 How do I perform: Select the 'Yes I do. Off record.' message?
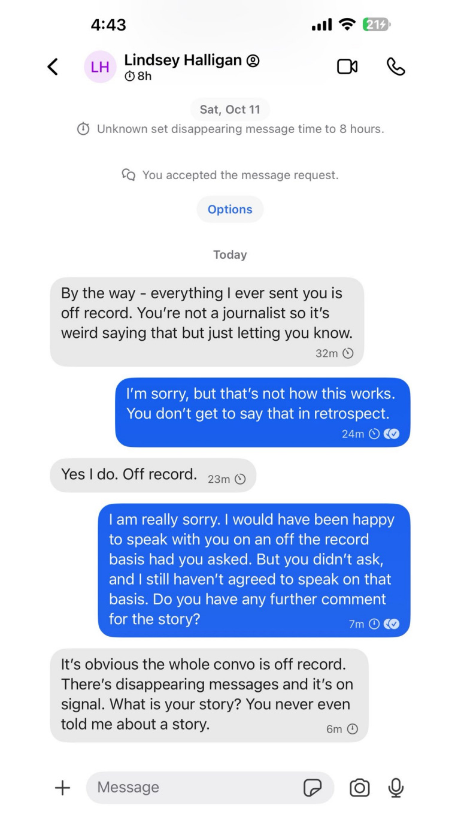click(x=153, y=476)
